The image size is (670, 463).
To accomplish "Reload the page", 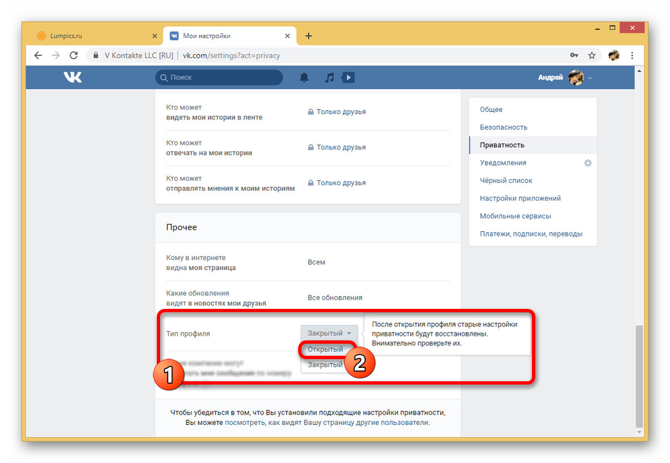I will [74, 55].
